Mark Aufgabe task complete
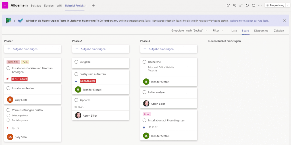 pos(76,62)
